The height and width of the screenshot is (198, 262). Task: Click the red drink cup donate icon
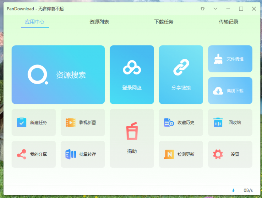pos(132,131)
